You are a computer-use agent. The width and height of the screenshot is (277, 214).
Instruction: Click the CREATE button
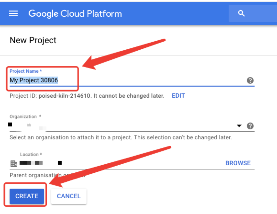(x=27, y=196)
